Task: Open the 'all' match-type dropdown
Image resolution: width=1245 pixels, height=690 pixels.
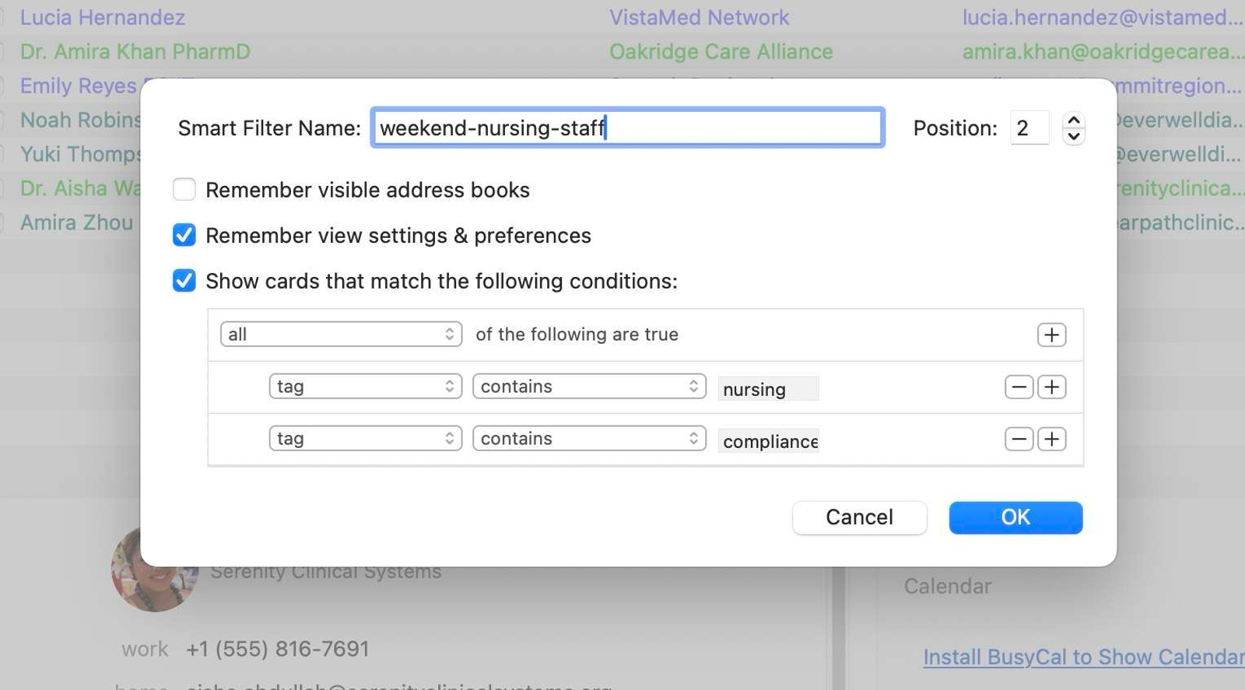Action: [x=341, y=334]
